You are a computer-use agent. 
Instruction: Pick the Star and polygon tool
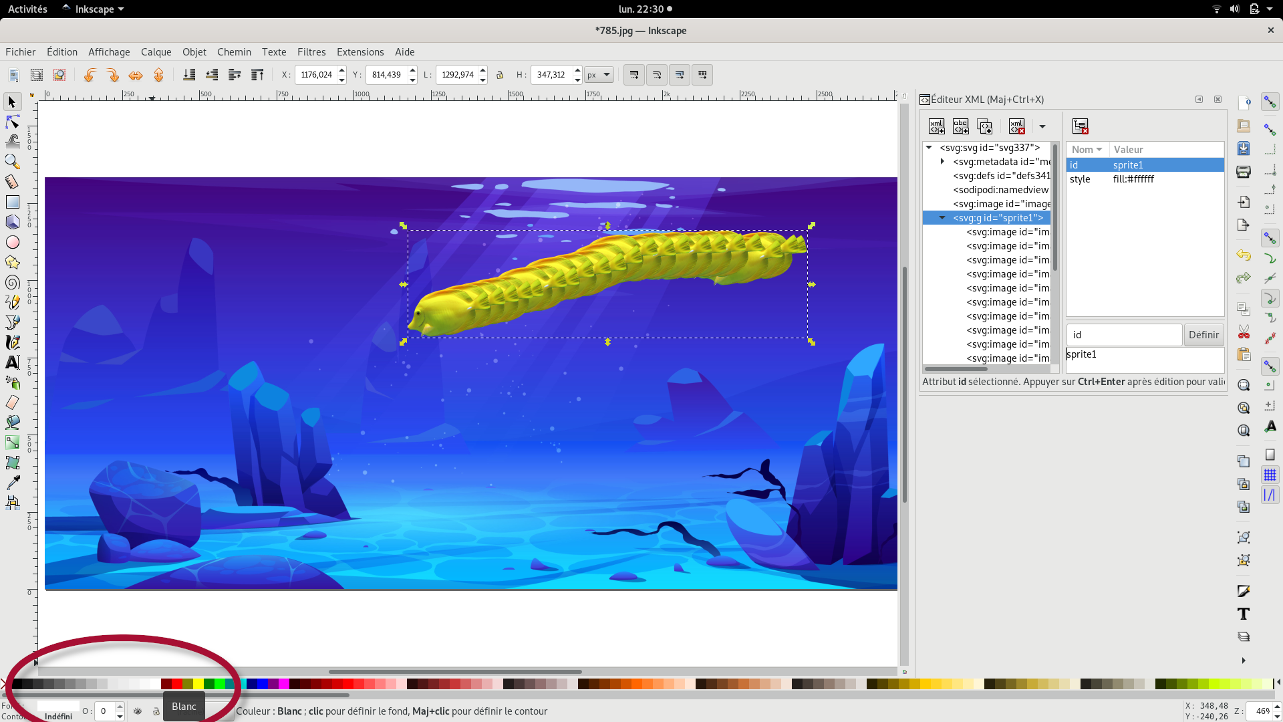click(12, 262)
